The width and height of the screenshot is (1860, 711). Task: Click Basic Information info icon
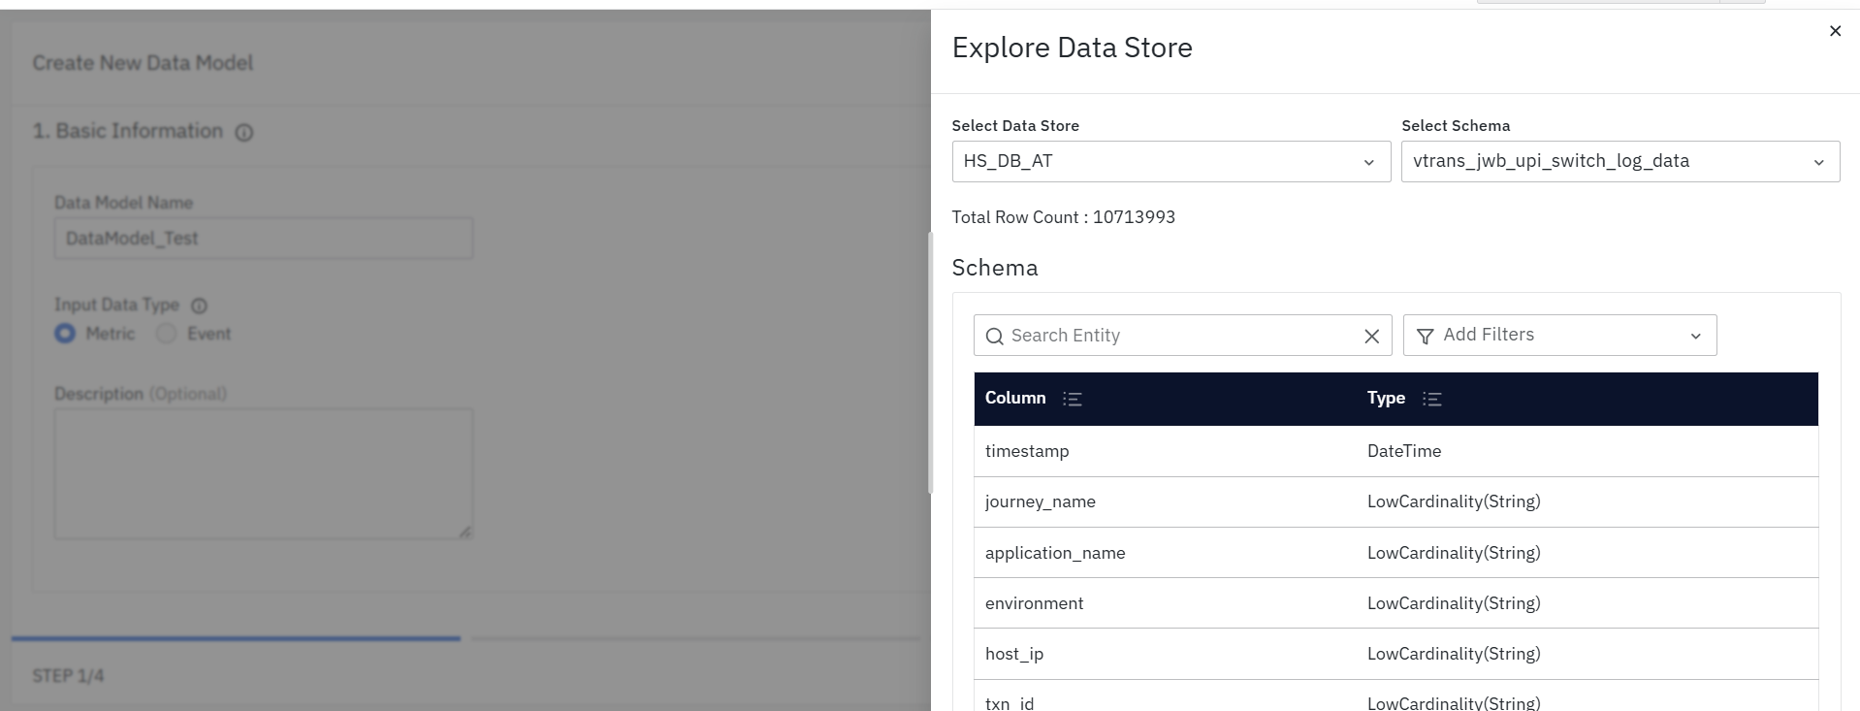tap(244, 133)
